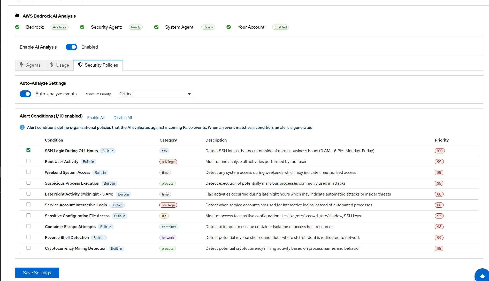Switch to the Agents tab
489x281 pixels.
pyautogui.click(x=30, y=65)
